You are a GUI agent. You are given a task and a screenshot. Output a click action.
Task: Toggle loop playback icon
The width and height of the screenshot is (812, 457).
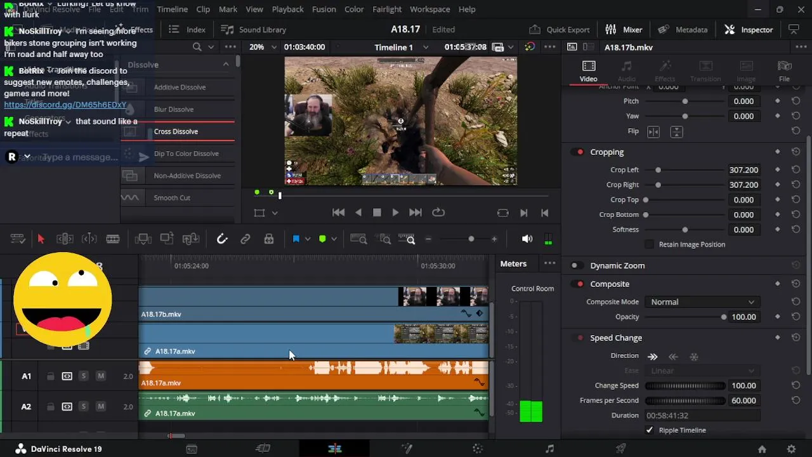pyautogui.click(x=438, y=213)
